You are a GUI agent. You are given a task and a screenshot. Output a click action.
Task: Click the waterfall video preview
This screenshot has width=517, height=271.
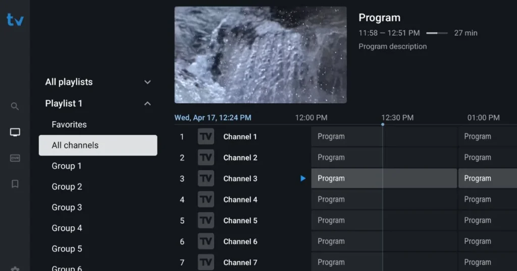pyautogui.click(x=261, y=55)
